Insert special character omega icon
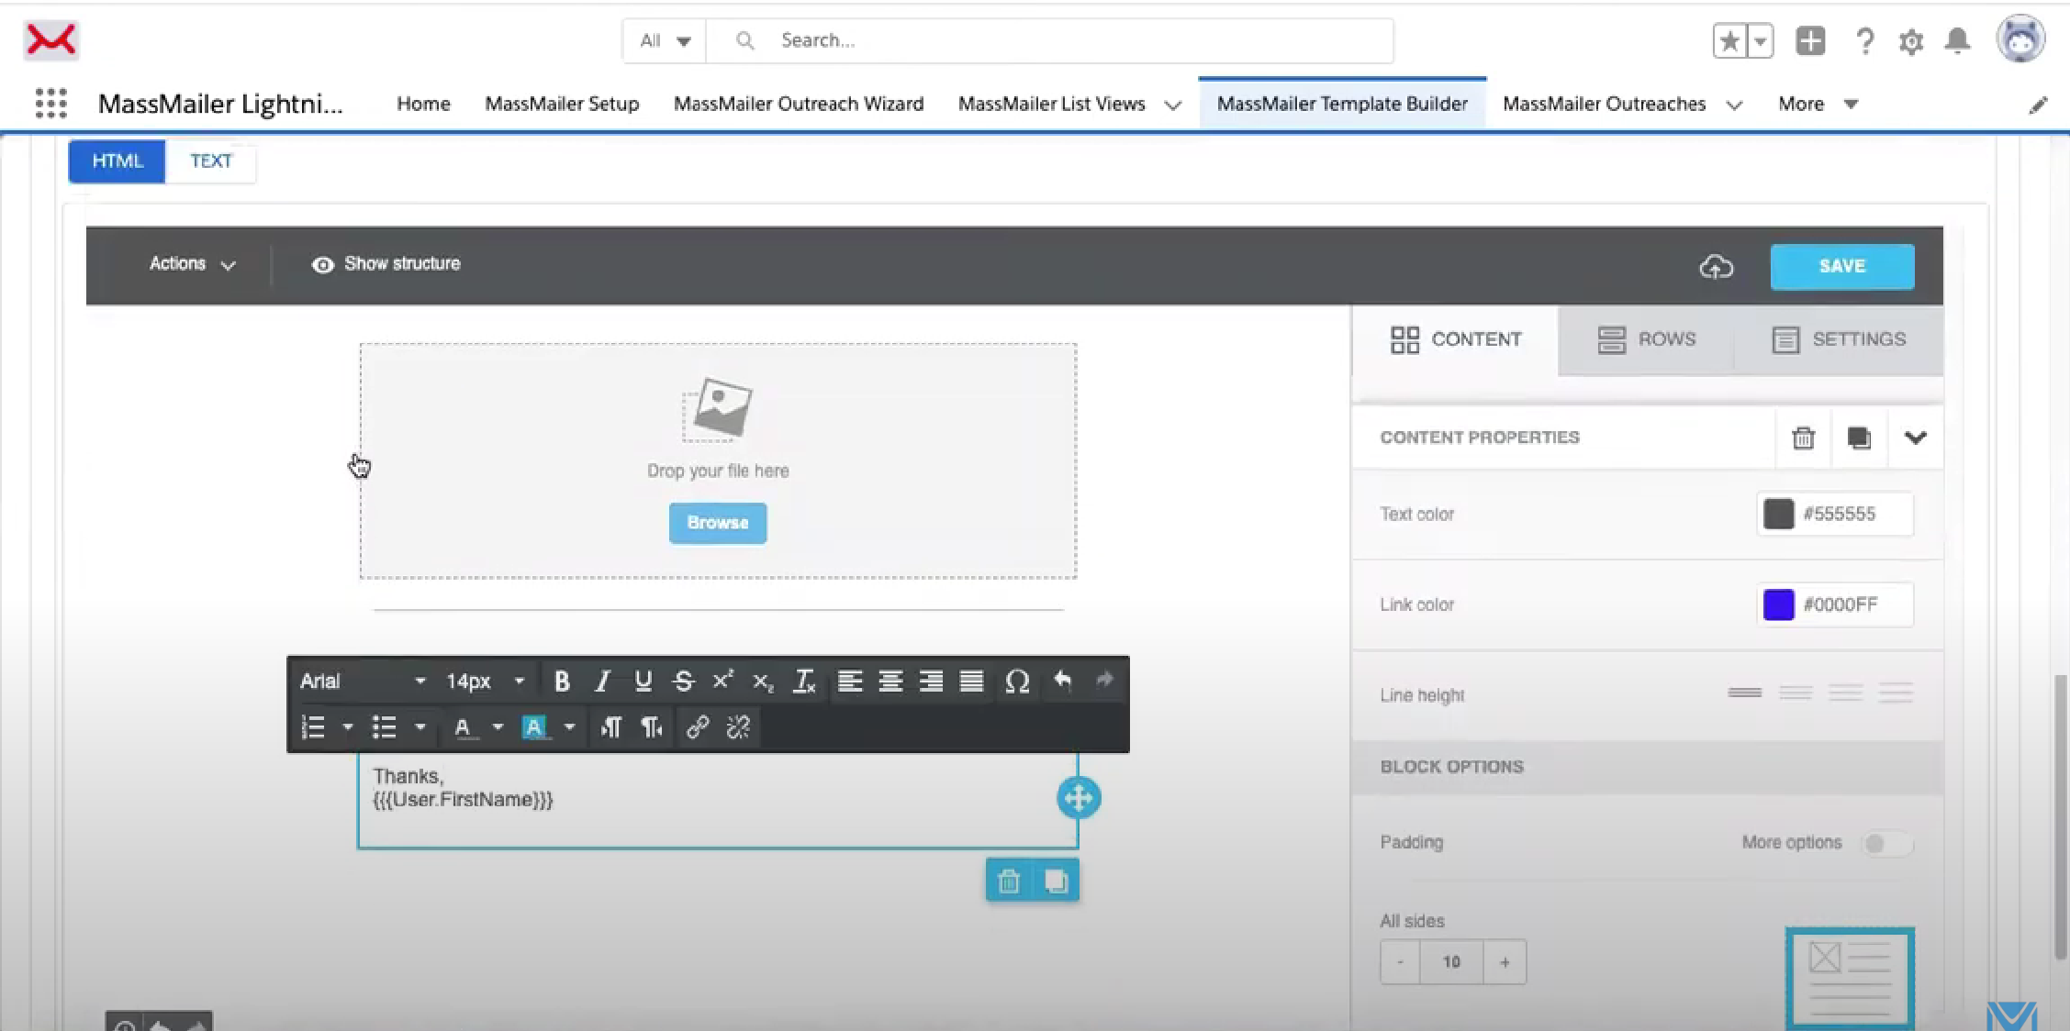 (x=1017, y=682)
